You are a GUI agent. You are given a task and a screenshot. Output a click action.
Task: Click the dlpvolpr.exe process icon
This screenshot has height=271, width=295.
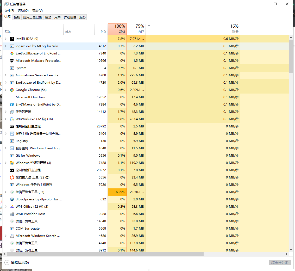pyautogui.click(x=12, y=199)
